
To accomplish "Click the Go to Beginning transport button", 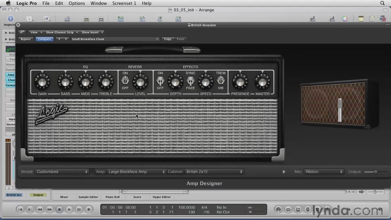I will 20,209.
